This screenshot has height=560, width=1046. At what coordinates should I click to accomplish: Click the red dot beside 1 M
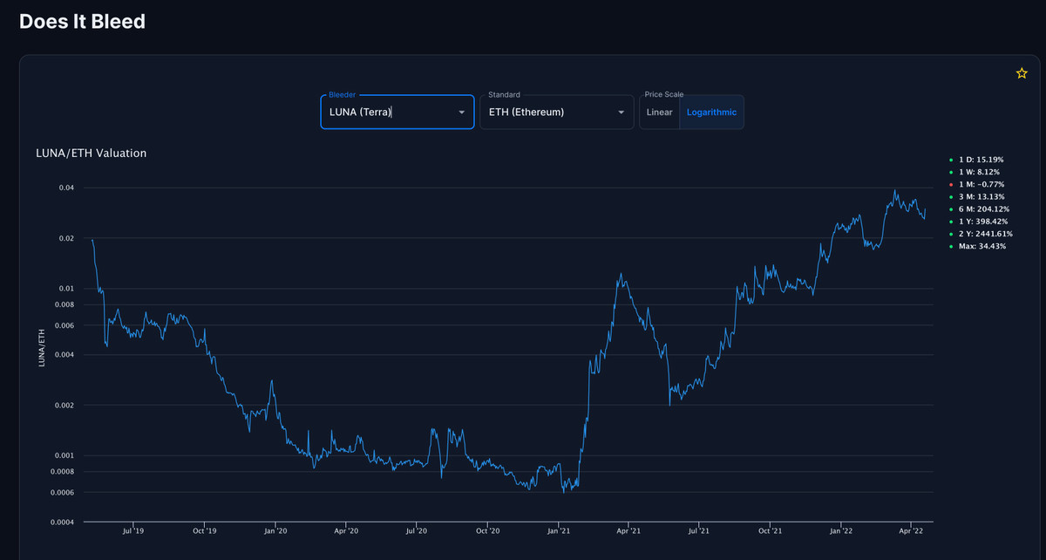951,185
